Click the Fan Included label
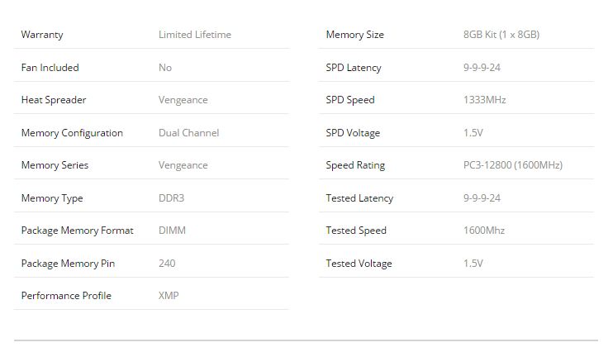 (x=50, y=68)
